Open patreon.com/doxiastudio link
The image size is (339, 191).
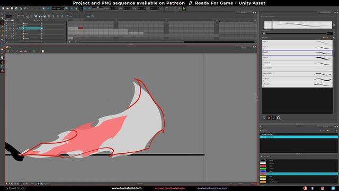(169, 188)
